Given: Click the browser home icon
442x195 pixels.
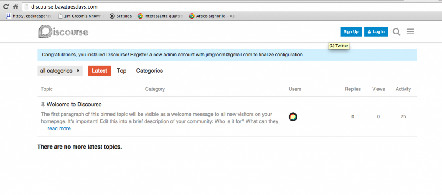Looking at the screenshot, I should tap(16, 6).
